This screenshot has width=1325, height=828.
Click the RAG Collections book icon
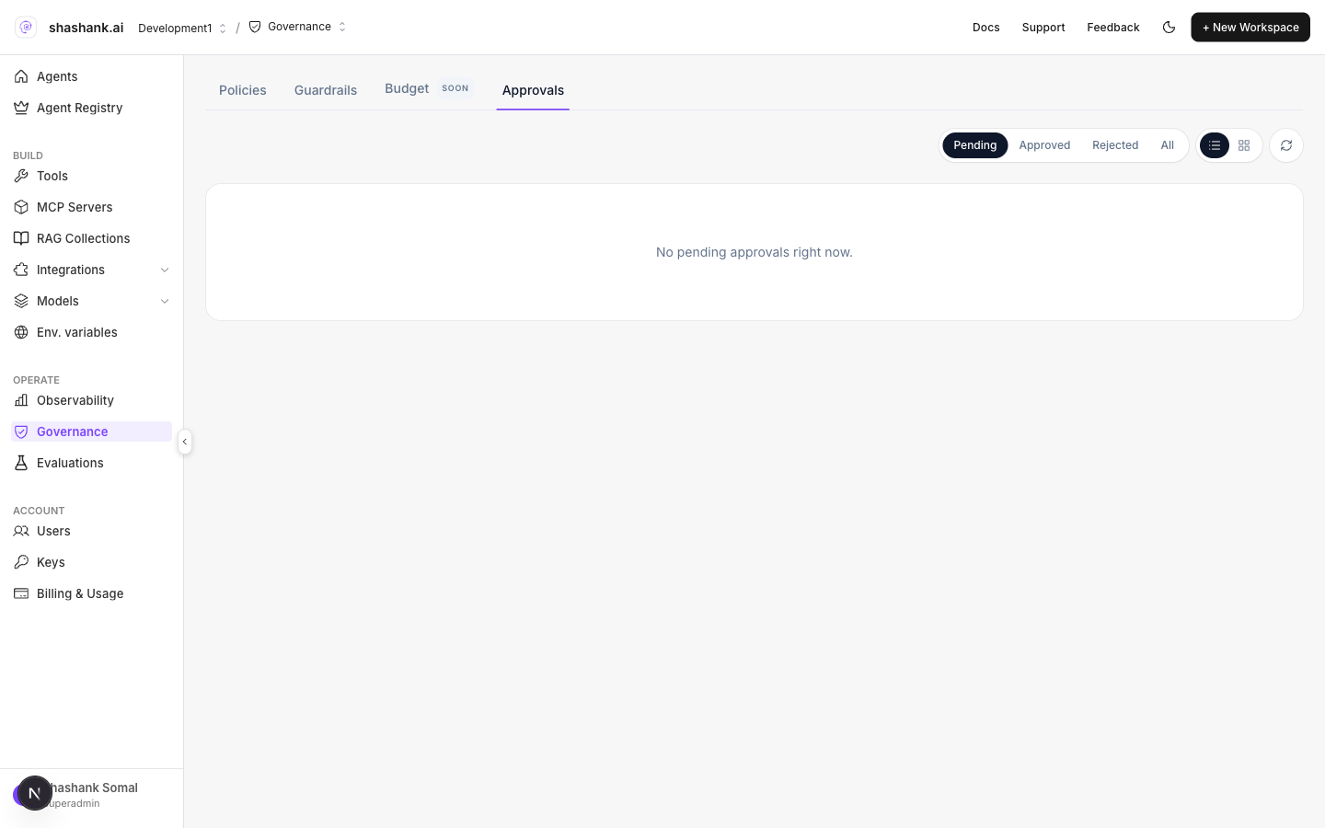21,238
